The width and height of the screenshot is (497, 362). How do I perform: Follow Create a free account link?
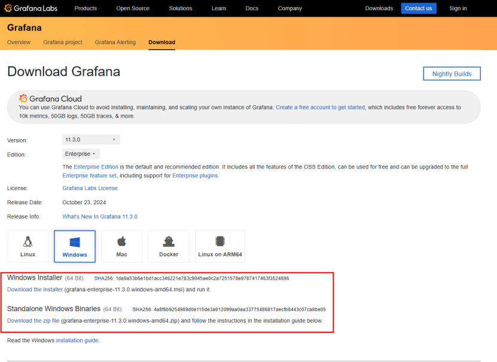click(320, 108)
